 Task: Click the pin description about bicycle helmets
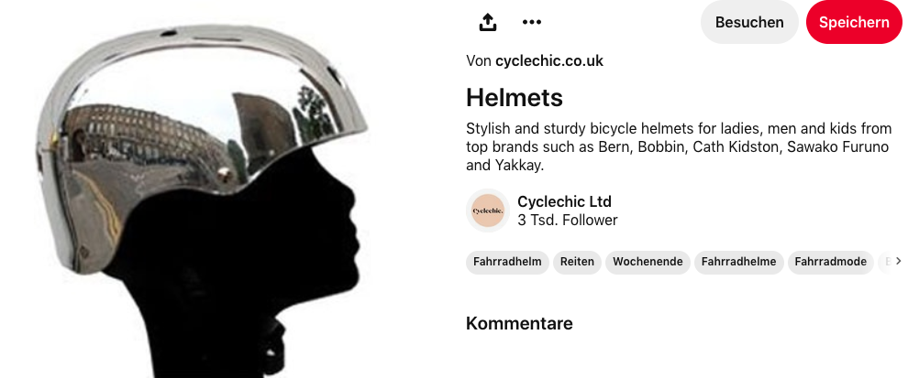point(679,146)
